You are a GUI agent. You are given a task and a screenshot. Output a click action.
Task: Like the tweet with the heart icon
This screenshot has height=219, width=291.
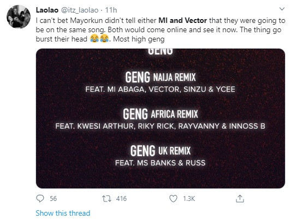[173, 199]
